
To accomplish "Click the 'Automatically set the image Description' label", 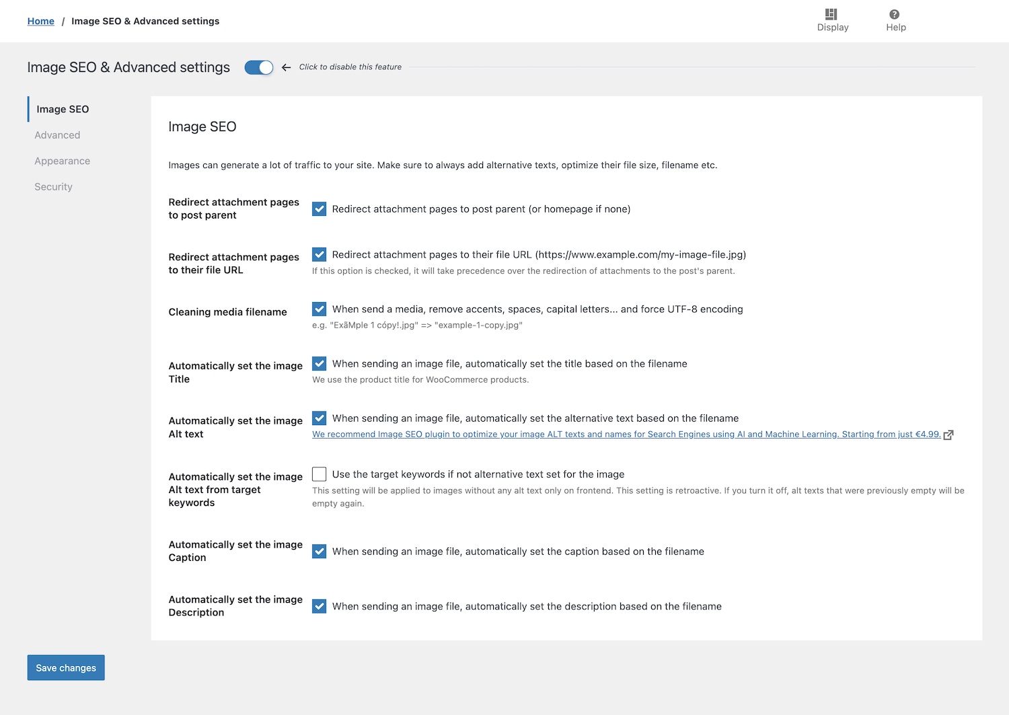I will coord(235,606).
